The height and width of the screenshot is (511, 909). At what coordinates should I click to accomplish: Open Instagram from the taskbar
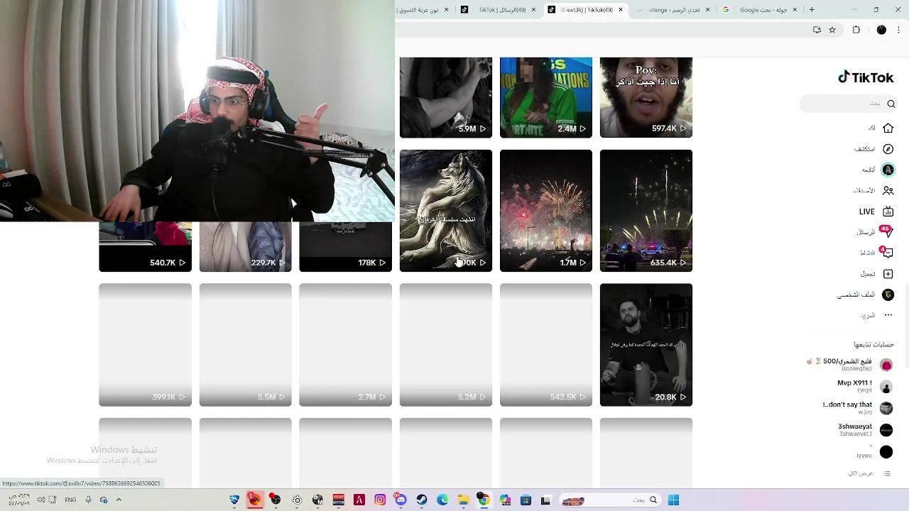pos(380,500)
